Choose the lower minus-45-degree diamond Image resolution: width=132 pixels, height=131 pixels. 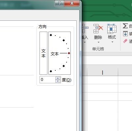[x=64, y=66]
